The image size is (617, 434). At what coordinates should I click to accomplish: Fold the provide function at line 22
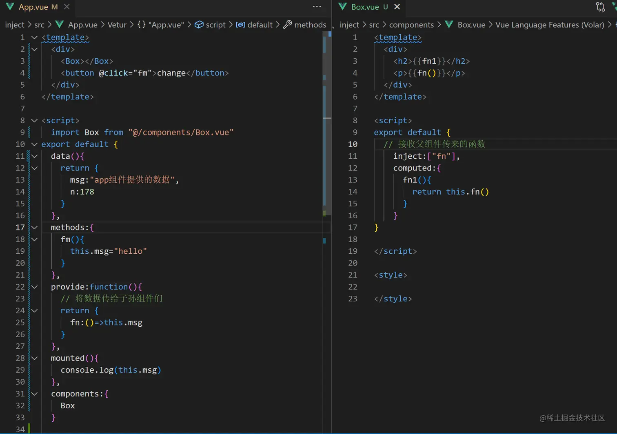click(x=35, y=287)
